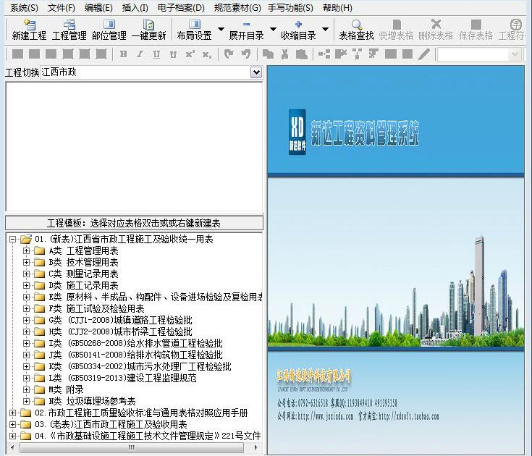
Task: Click the 新建工程 (New Project) toolbar icon
Action: (x=29, y=29)
